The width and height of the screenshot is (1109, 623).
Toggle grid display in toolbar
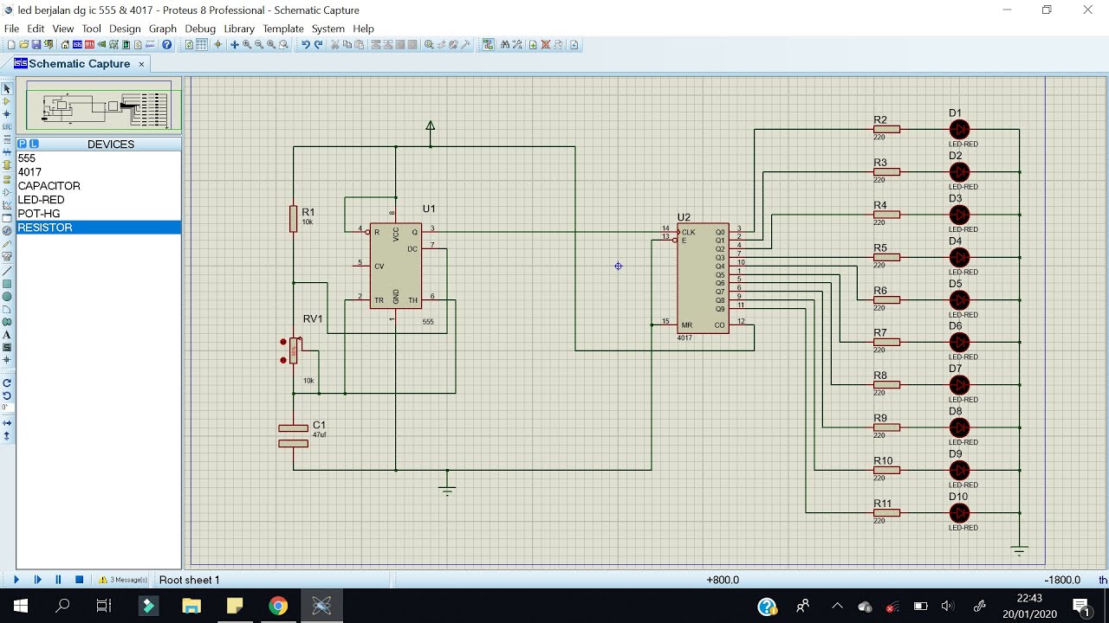[201, 45]
